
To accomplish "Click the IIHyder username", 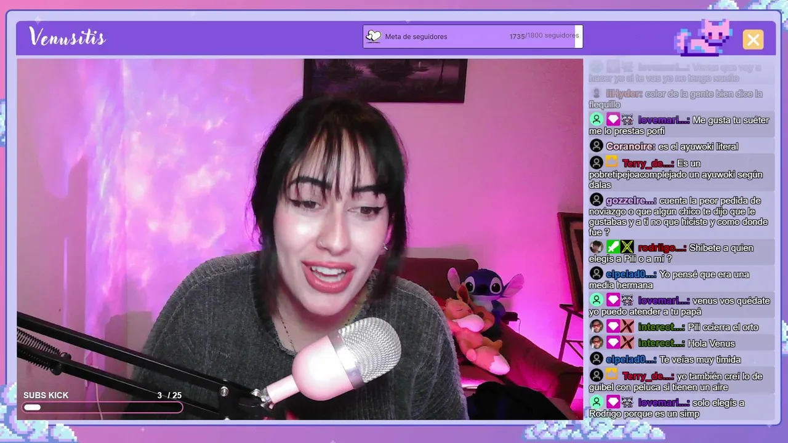I will [624, 94].
